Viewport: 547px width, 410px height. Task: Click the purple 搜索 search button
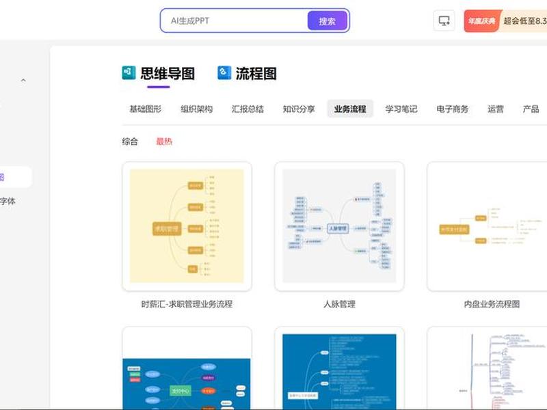tap(327, 21)
